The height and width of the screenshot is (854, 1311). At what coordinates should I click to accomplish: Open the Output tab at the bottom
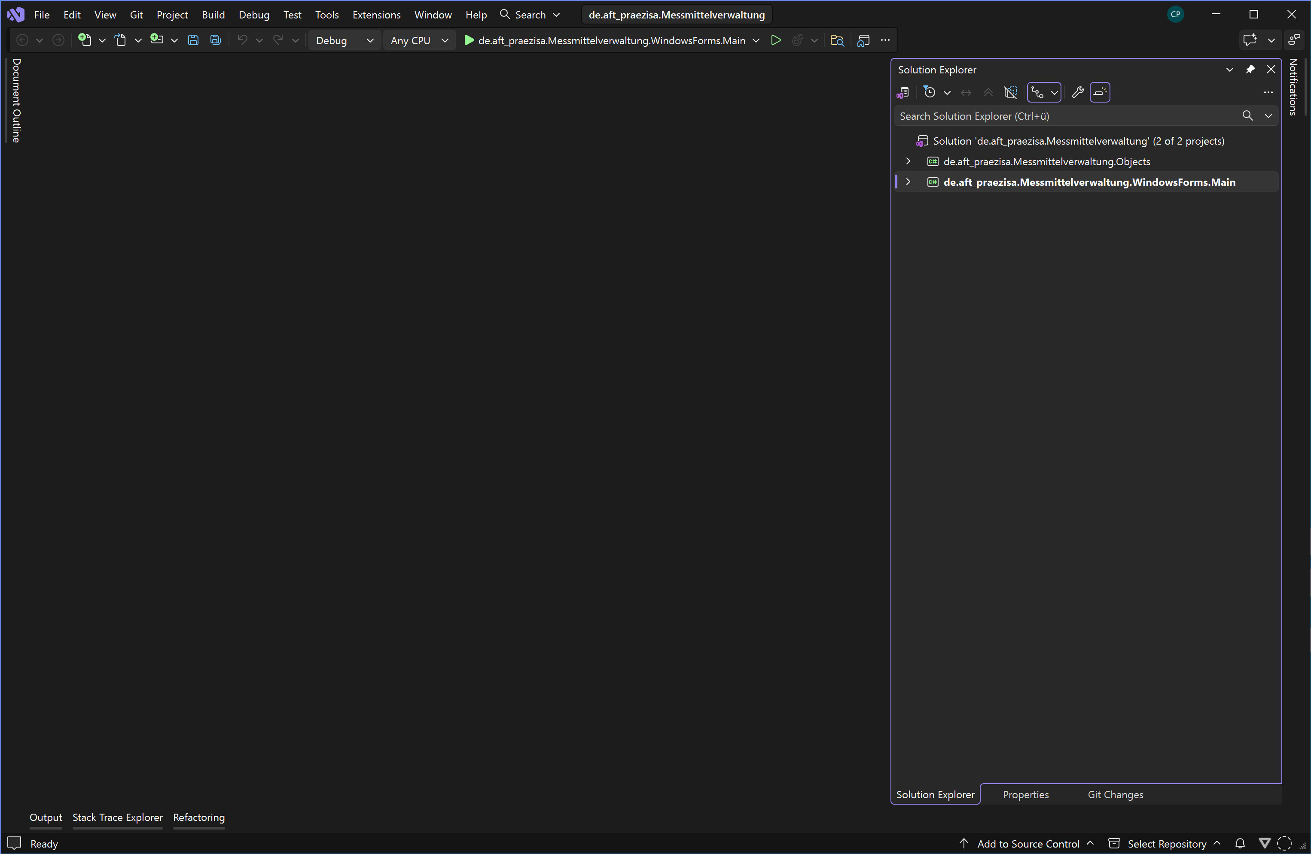tap(46, 817)
